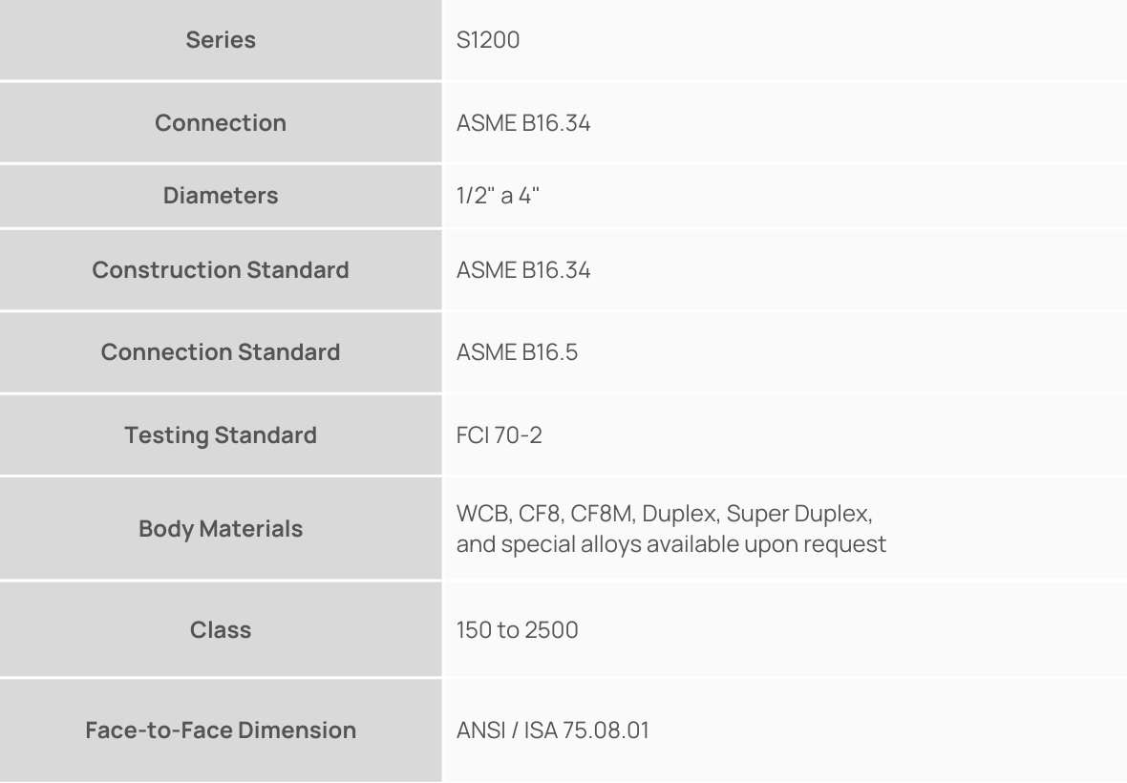Select the ANSI / ISA 75.08.01 value
The image size is (1127, 783).
coord(553,732)
